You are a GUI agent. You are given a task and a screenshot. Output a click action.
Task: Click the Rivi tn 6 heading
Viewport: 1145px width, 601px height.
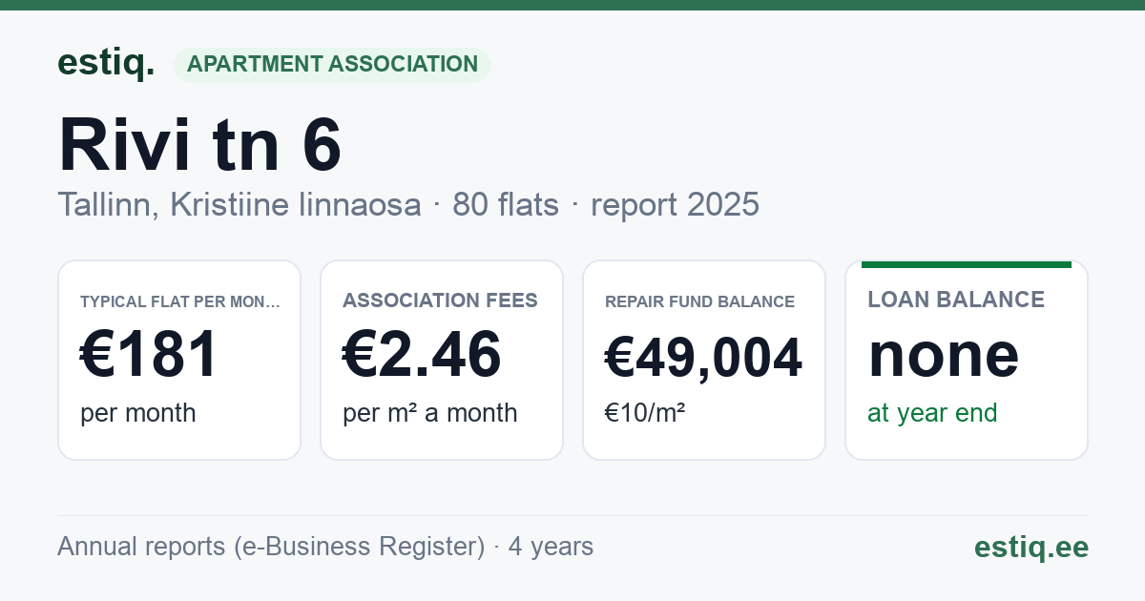(x=199, y=144)
